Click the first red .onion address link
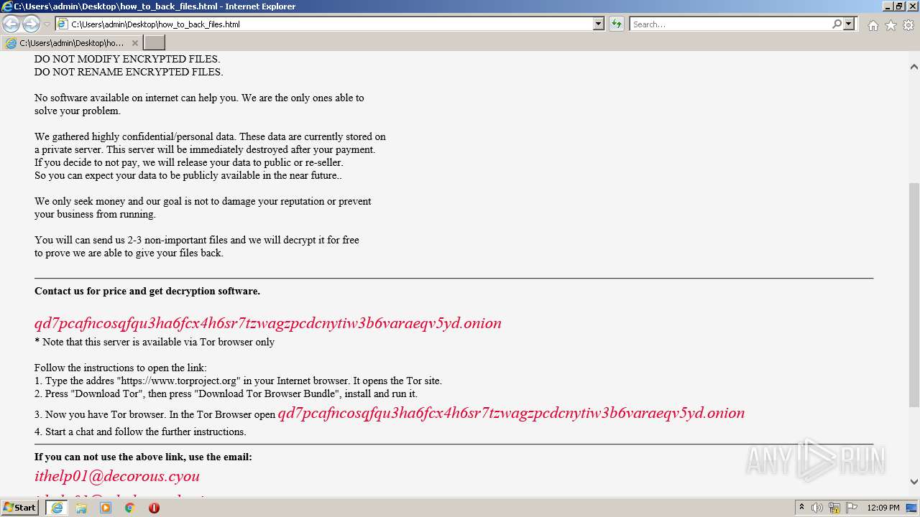The image size is (920, 517). pos(268,323)
